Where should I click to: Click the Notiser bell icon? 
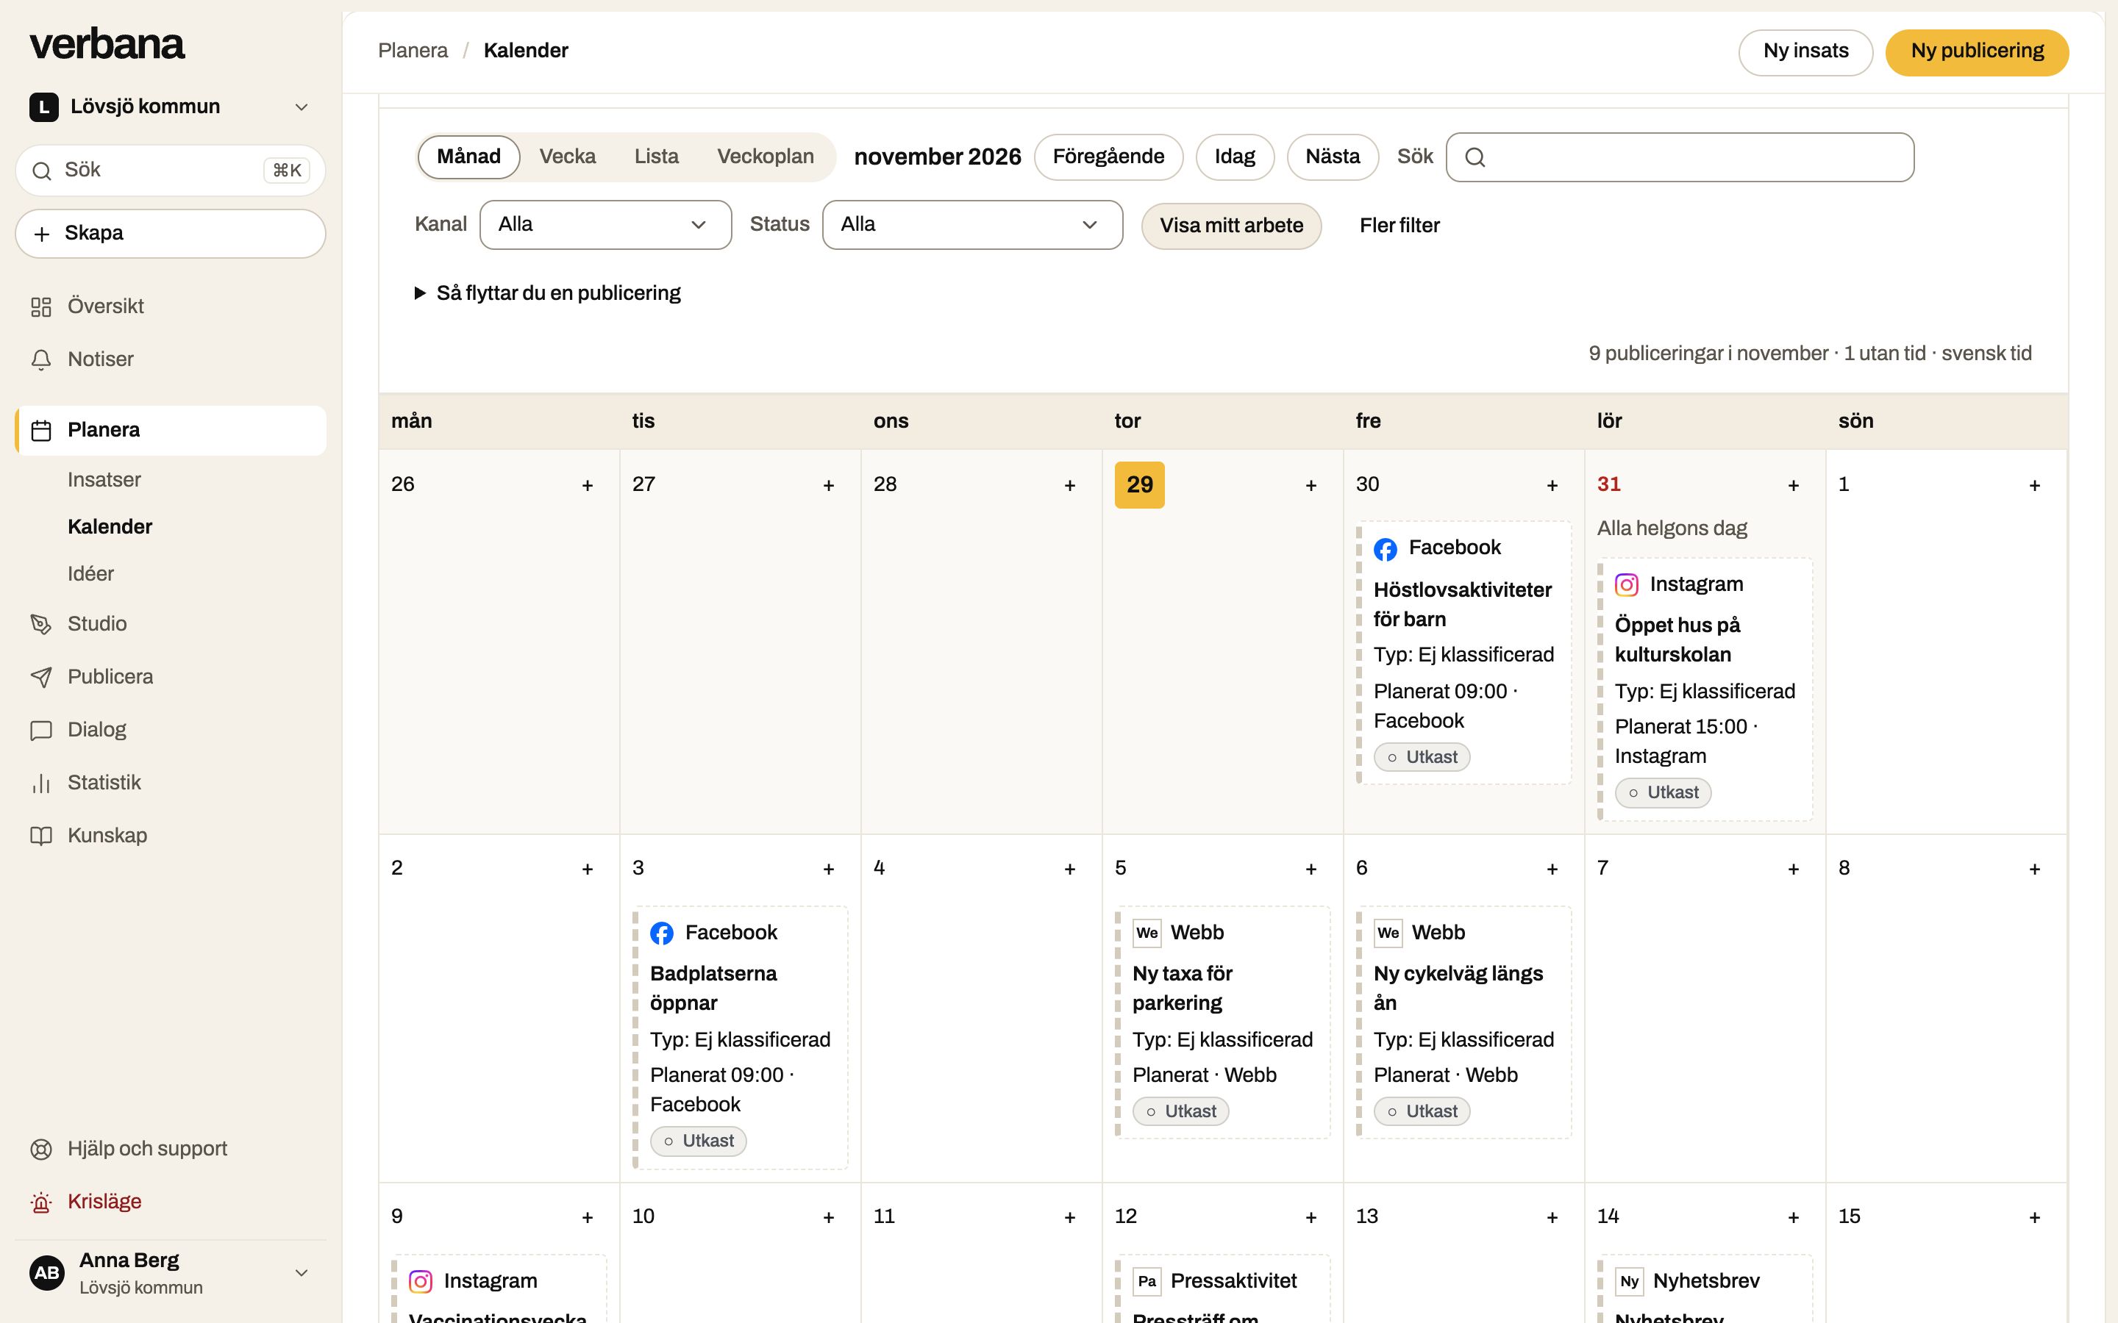(41, 359)
